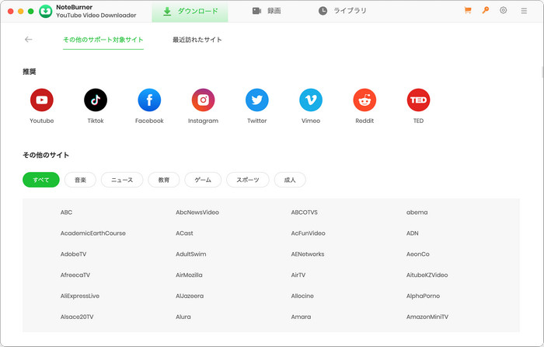Filter sites by 成人
Image resolution: width=544 pixels, height=347 pixels.
[x=290, y=180]
